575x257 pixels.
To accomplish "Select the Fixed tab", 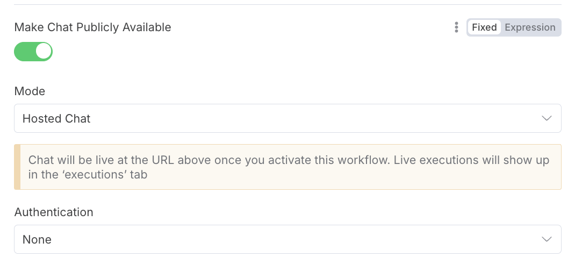I will [x=484, y=27].
